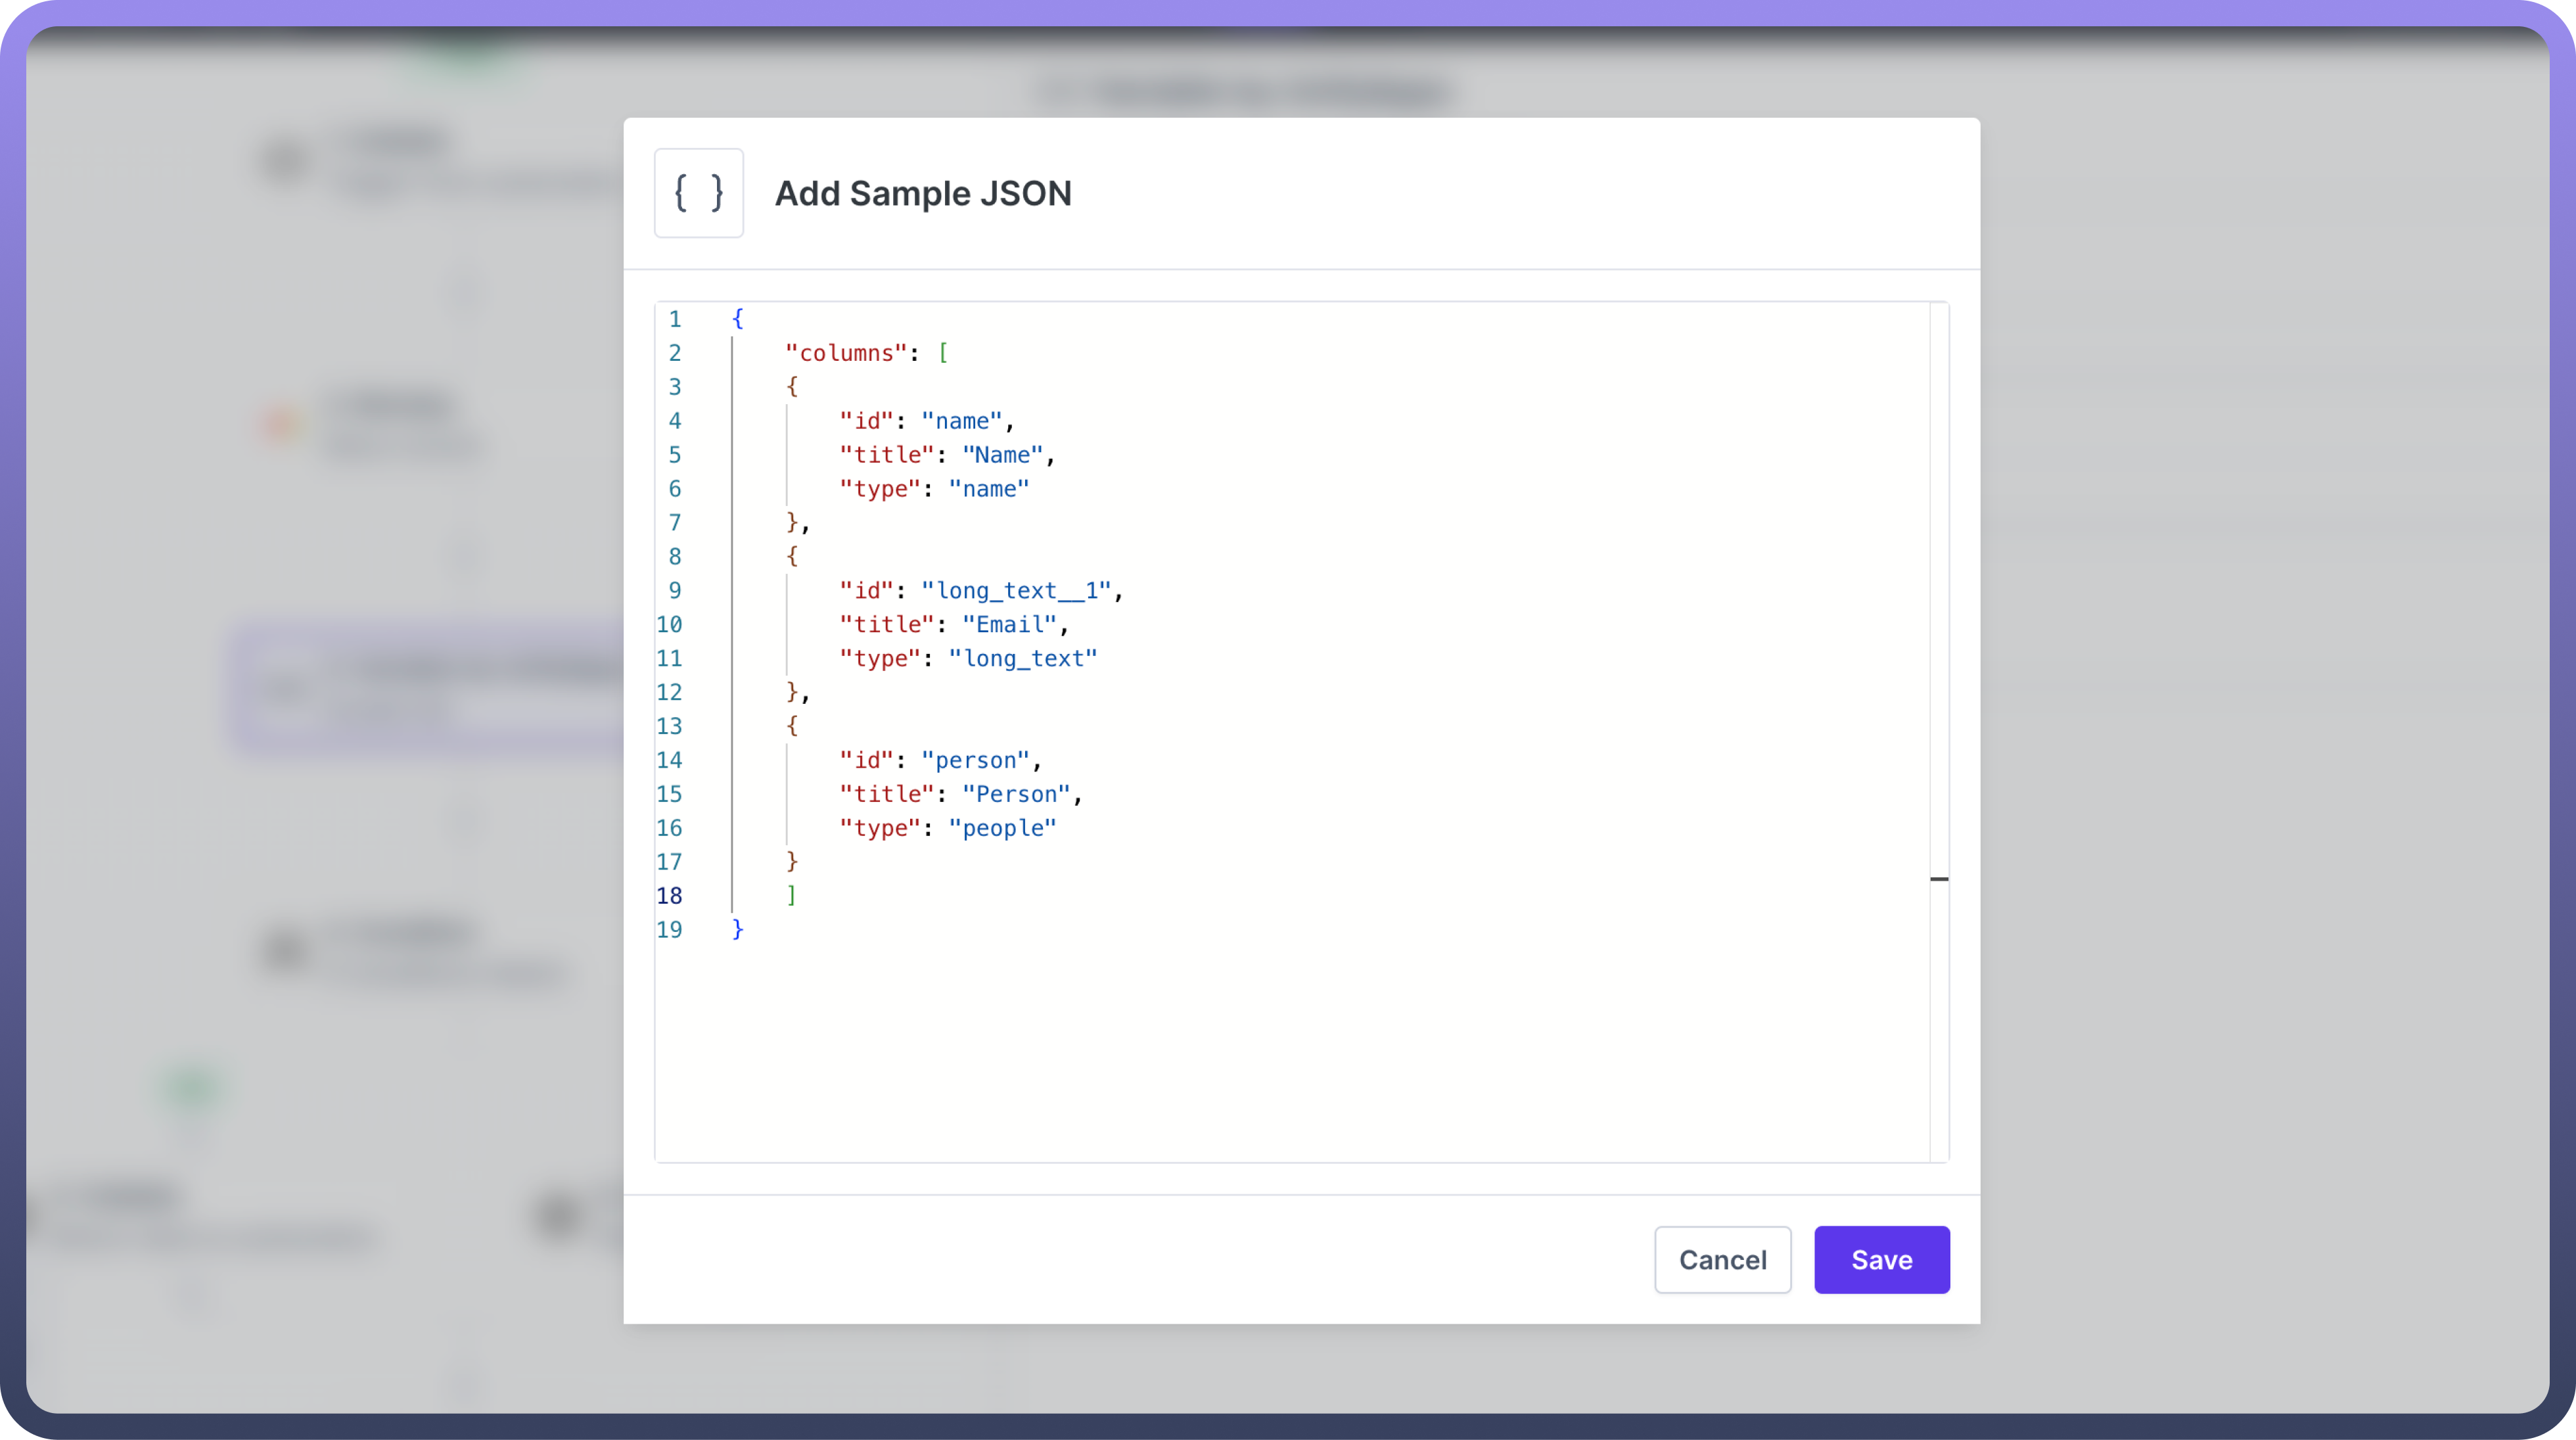Click line number 1 in the gutter
This screenshot has width=2576, height=1440.
coord(675,319)
